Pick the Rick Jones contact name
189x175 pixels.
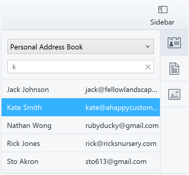[x=23, y=144]
